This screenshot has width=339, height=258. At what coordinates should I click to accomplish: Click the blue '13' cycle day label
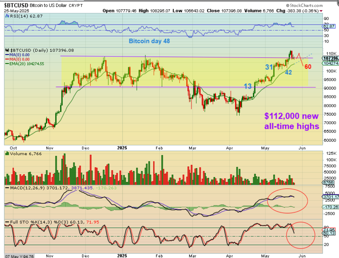click(248, 86)
